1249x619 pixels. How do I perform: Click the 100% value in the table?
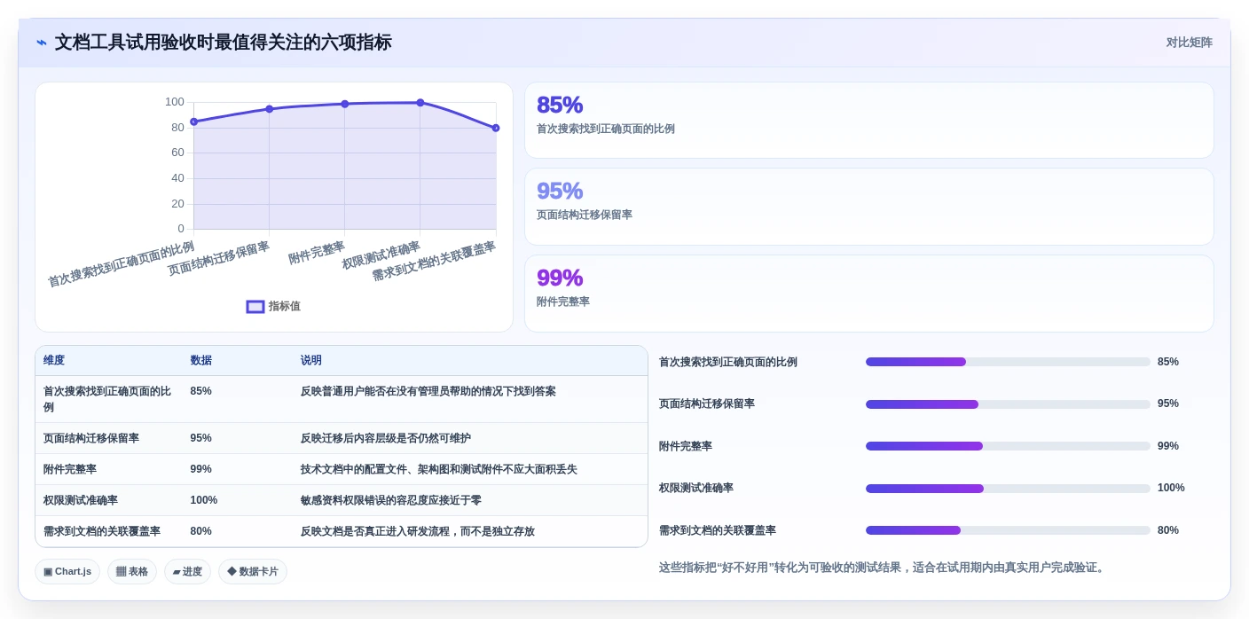(203, 500)
